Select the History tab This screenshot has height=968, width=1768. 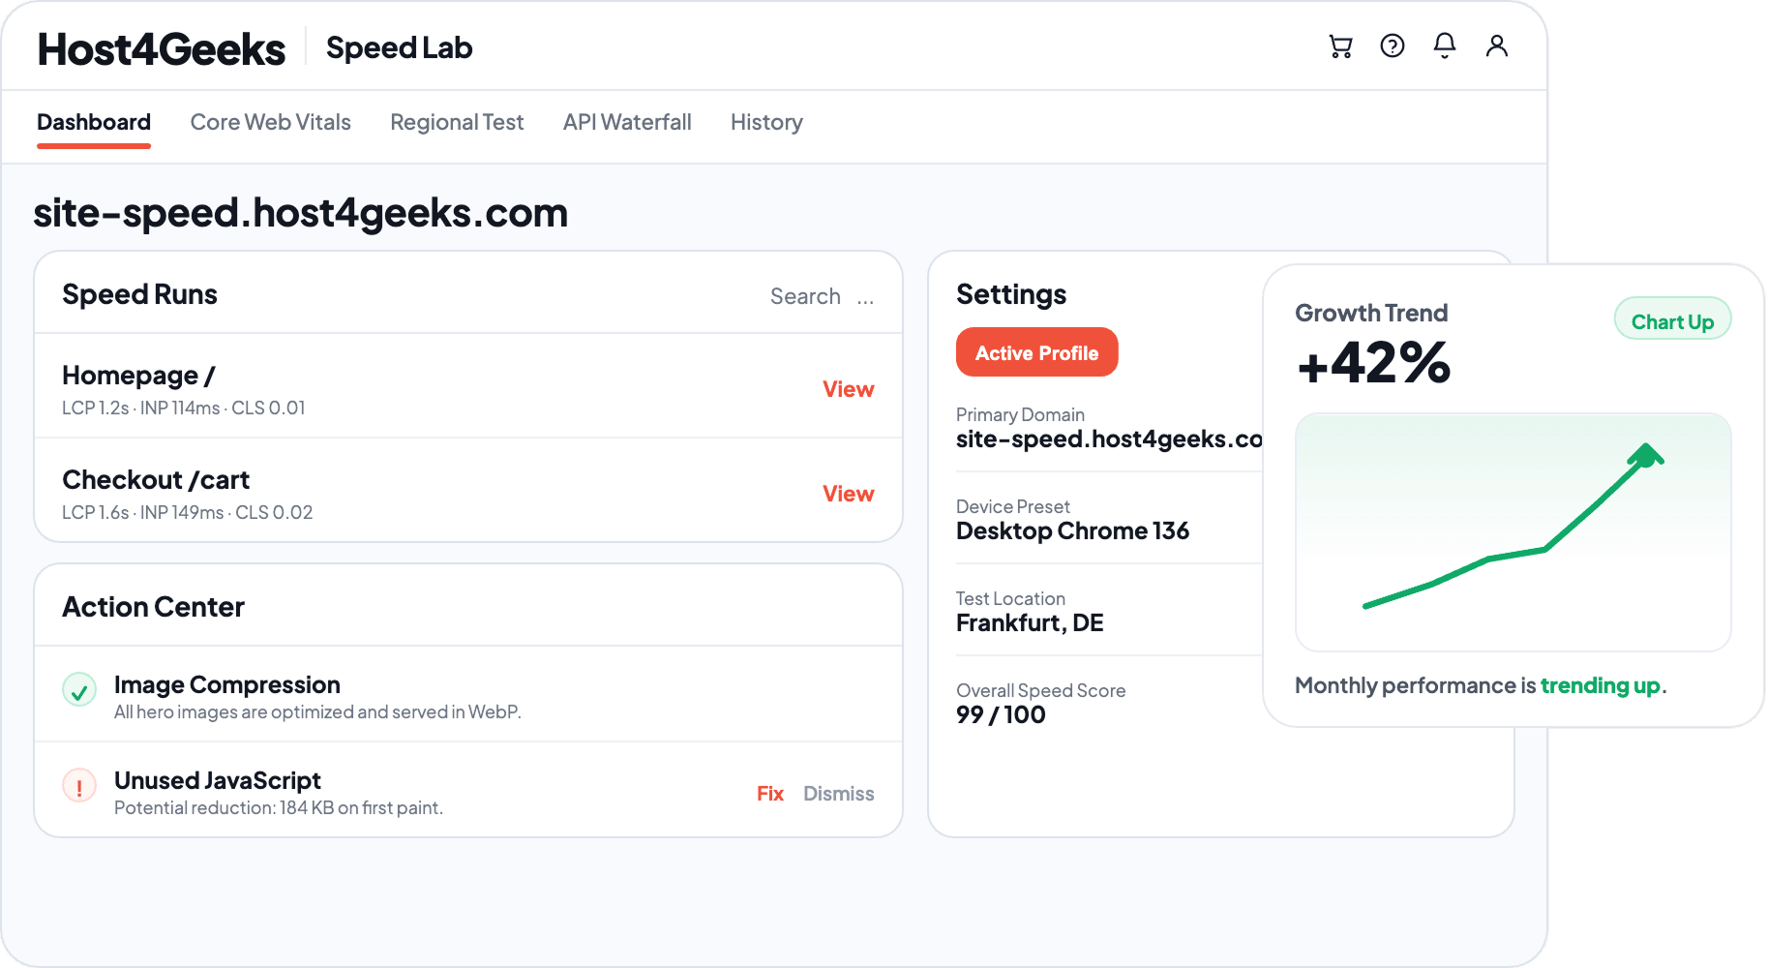click(766, 122)
